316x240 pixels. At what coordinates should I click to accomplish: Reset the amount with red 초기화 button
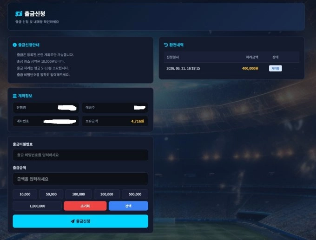85,206
